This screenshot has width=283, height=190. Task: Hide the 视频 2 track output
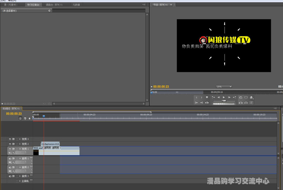10,144
